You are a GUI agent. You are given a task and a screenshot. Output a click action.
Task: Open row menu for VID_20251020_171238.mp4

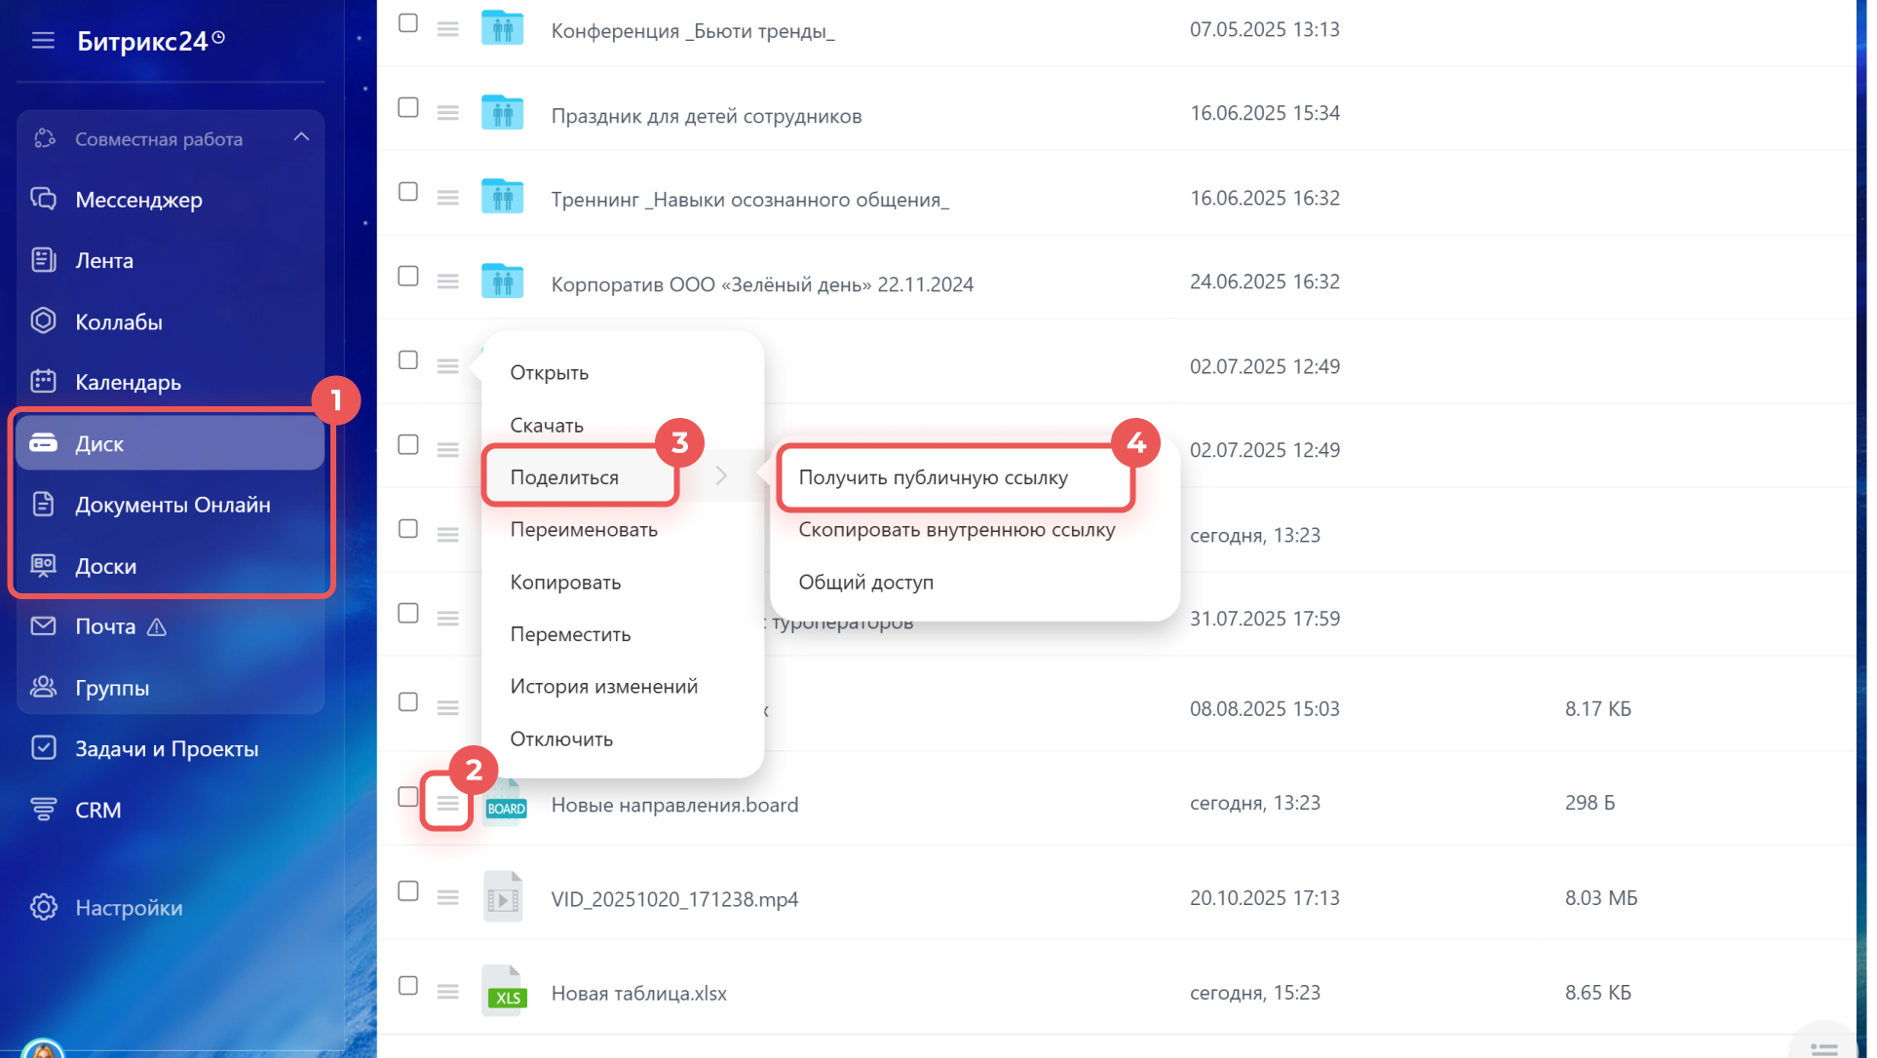tap(447, 898)
